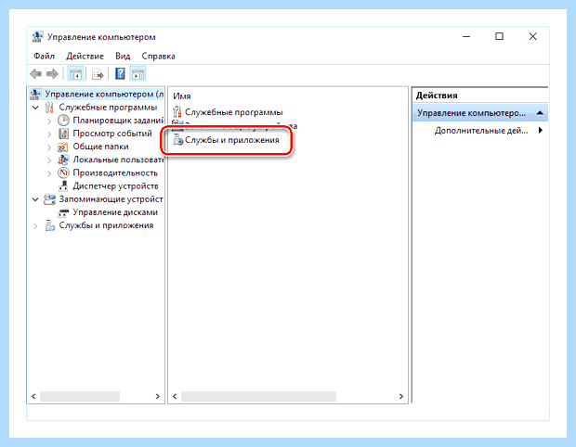
Task: Open the Действие menu
Action: (85, 56)
